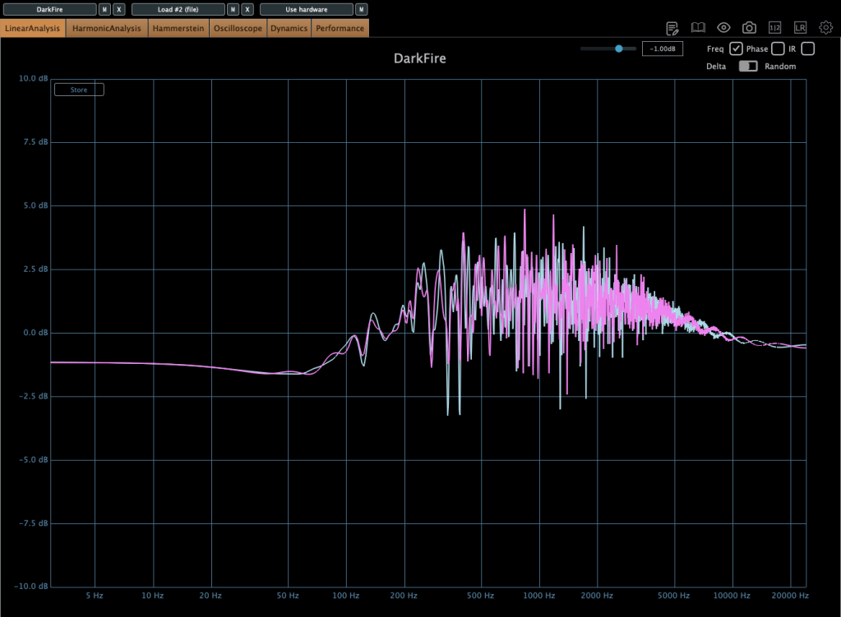This screenshot has height=617, width=841.
Task: Open the manual book icon
Action: [x=698, y=28]
